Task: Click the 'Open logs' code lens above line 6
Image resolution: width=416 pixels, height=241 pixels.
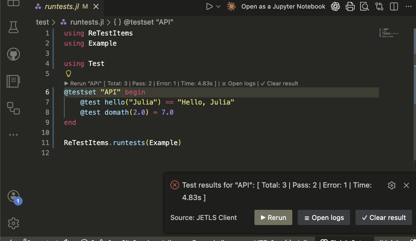Action: (x=238, y=83)
